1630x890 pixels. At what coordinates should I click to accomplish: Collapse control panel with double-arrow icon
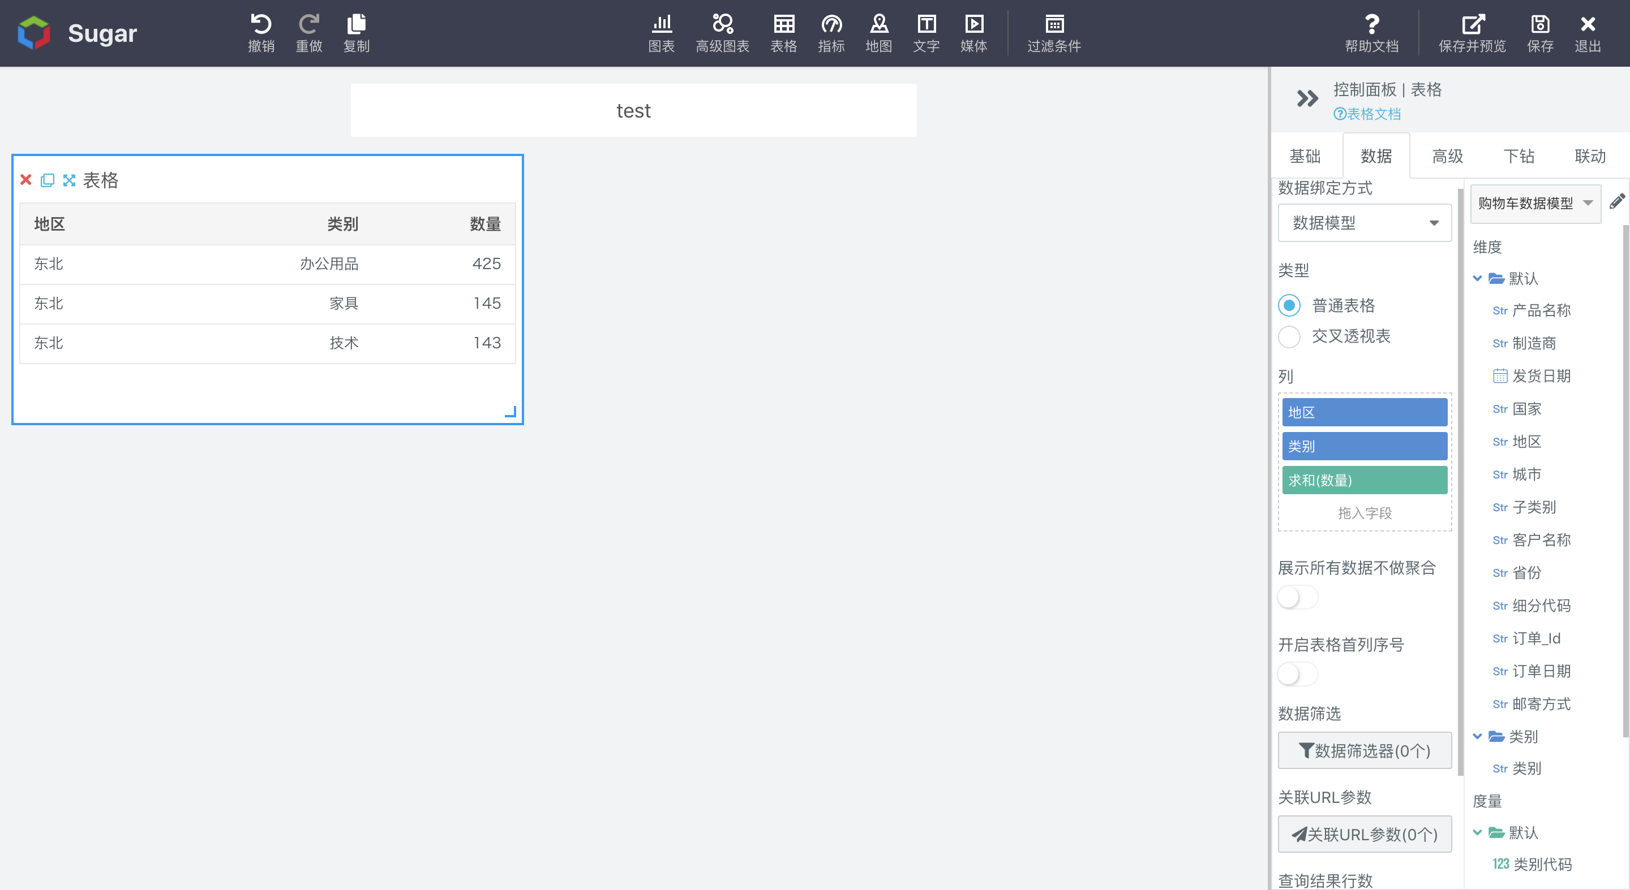(1307, 100)
